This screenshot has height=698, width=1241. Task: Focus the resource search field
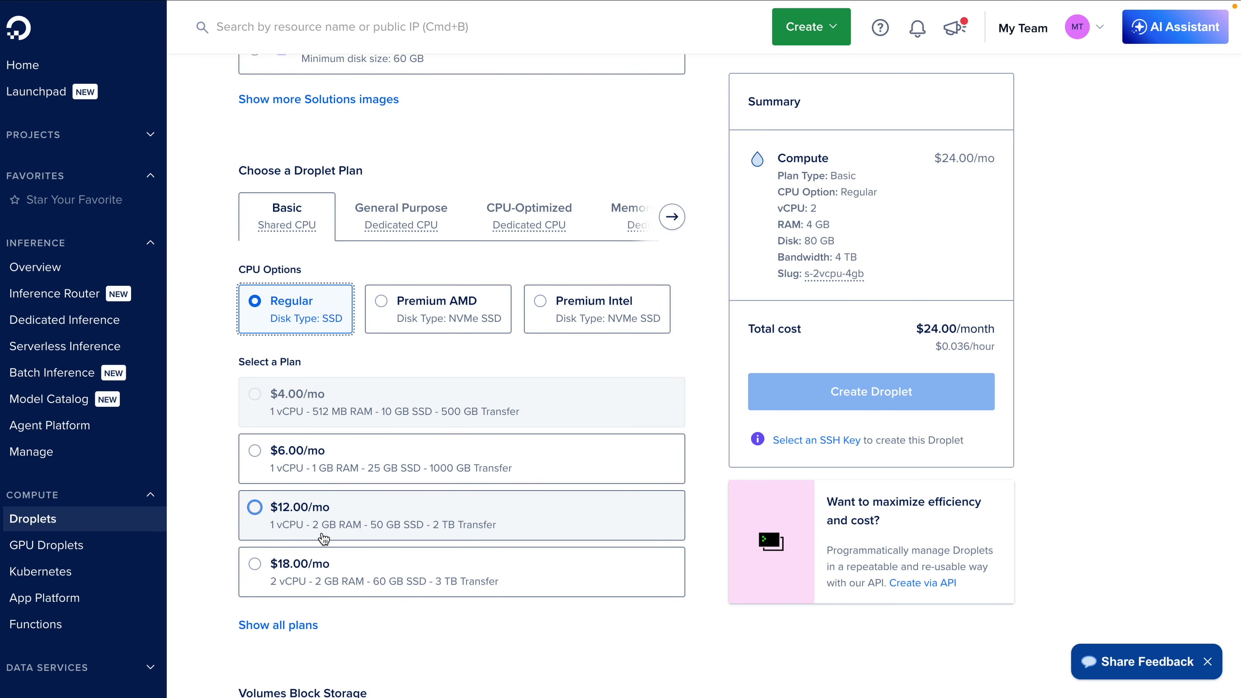pyautogui.click(x=342, y=27)
